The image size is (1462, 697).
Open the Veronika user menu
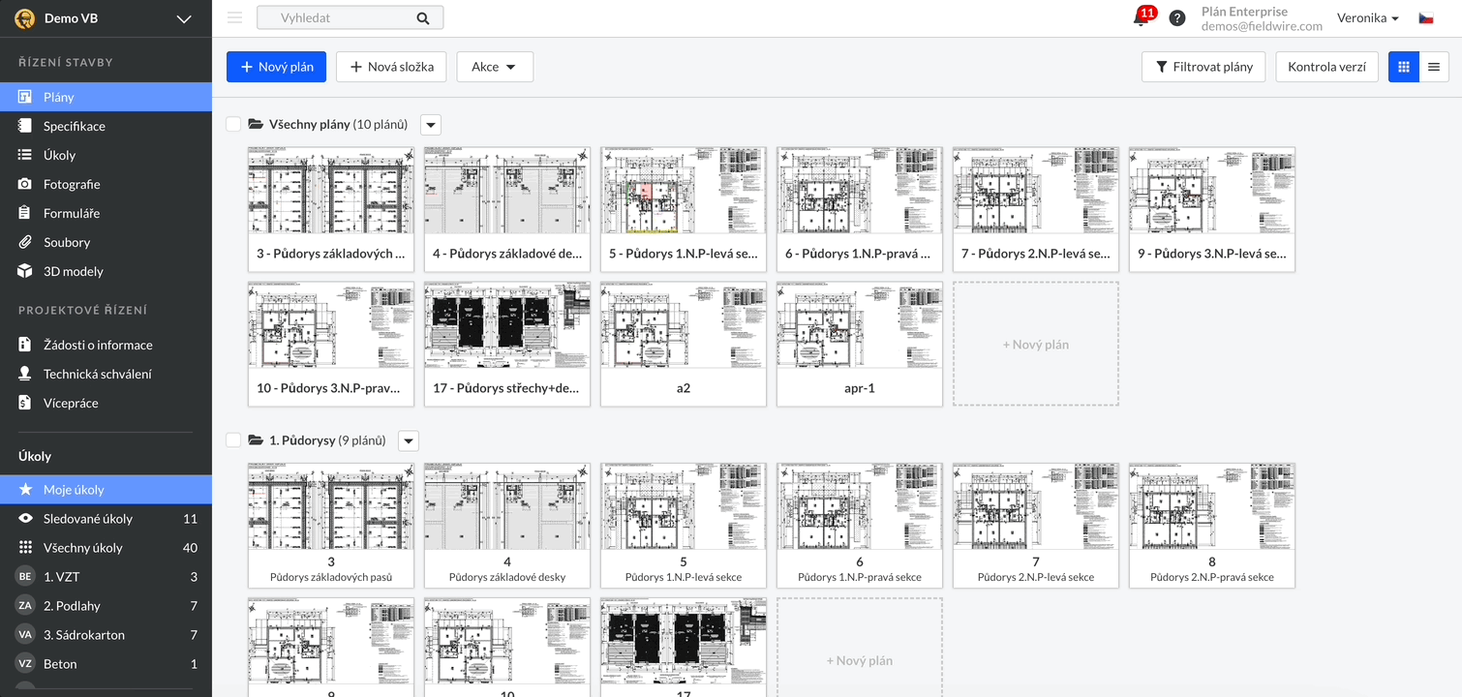pos(1367,18)
